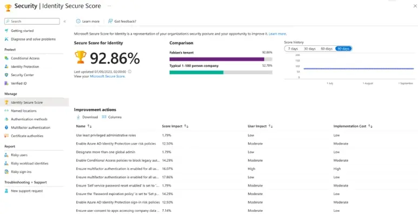
Task: Click the Learn more toolbar button
Action: (x=88, y=21)
